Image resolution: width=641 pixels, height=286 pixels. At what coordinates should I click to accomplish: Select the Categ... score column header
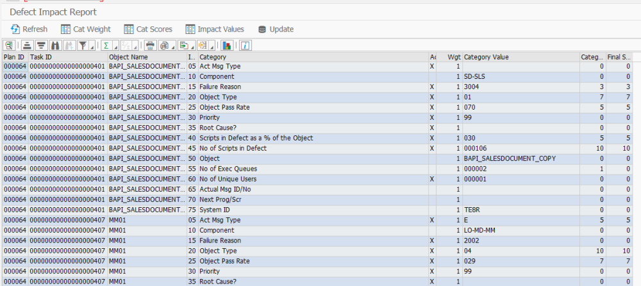pos(593,57)
